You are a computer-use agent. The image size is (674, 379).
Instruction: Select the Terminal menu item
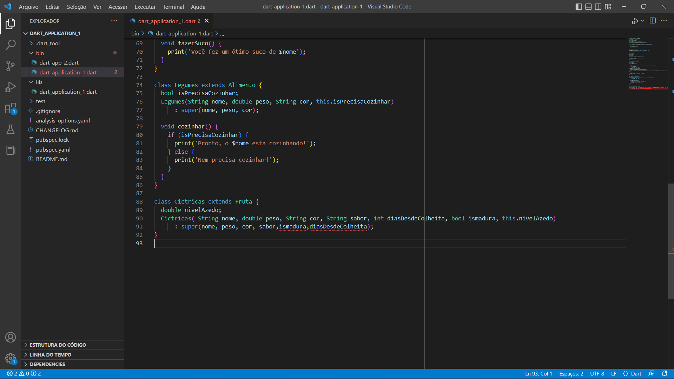[x=173, y=6]
